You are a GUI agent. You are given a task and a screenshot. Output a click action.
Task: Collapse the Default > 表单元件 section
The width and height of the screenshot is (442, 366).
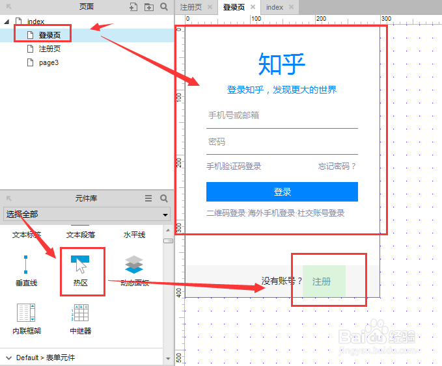(9, 358)
